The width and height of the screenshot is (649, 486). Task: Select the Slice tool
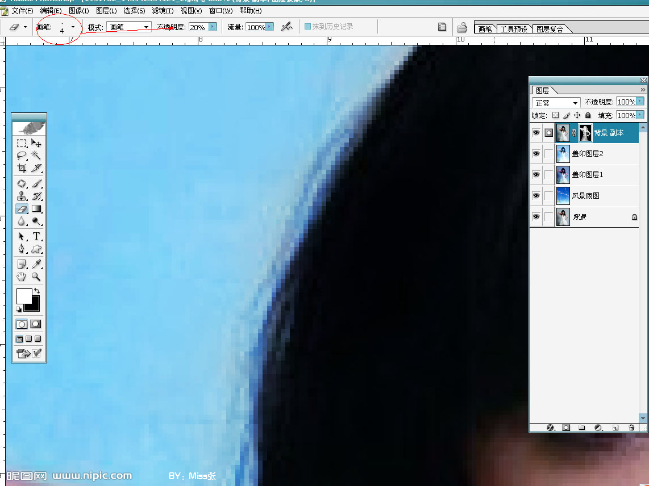(x=36, y=168)
